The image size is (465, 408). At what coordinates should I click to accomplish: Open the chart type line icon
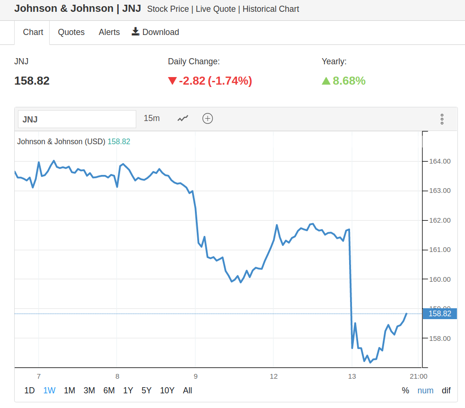coord(183,118)
